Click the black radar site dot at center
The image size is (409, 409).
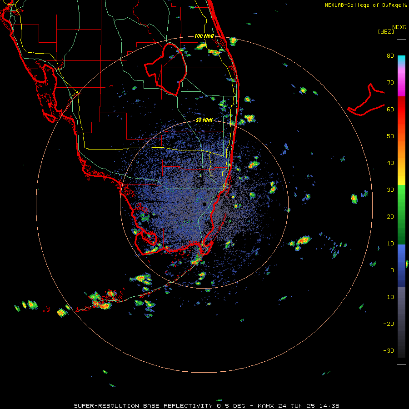coord(204,204)
